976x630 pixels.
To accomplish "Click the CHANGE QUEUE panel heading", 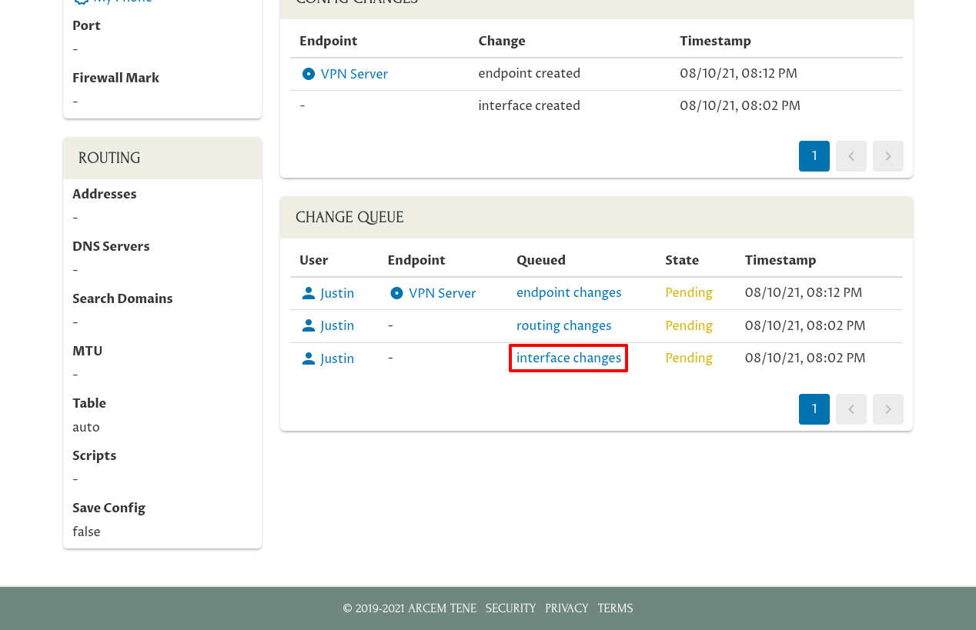I will tap(349, 218).
